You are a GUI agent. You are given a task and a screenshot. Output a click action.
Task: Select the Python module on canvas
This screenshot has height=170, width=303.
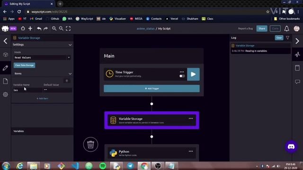point(151,153)
